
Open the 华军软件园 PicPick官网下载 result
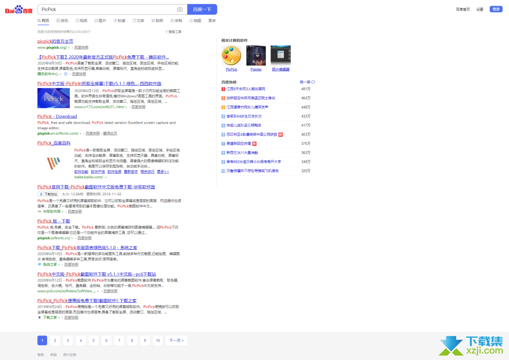[x=96, y=187]
